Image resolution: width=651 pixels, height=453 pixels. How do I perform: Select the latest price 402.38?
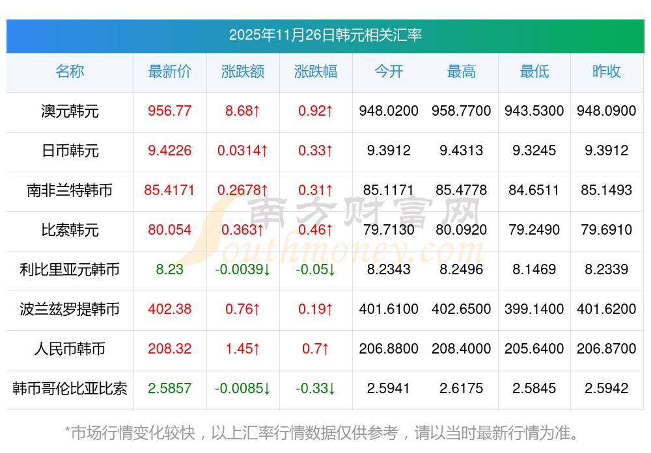(x=169, y=309)
